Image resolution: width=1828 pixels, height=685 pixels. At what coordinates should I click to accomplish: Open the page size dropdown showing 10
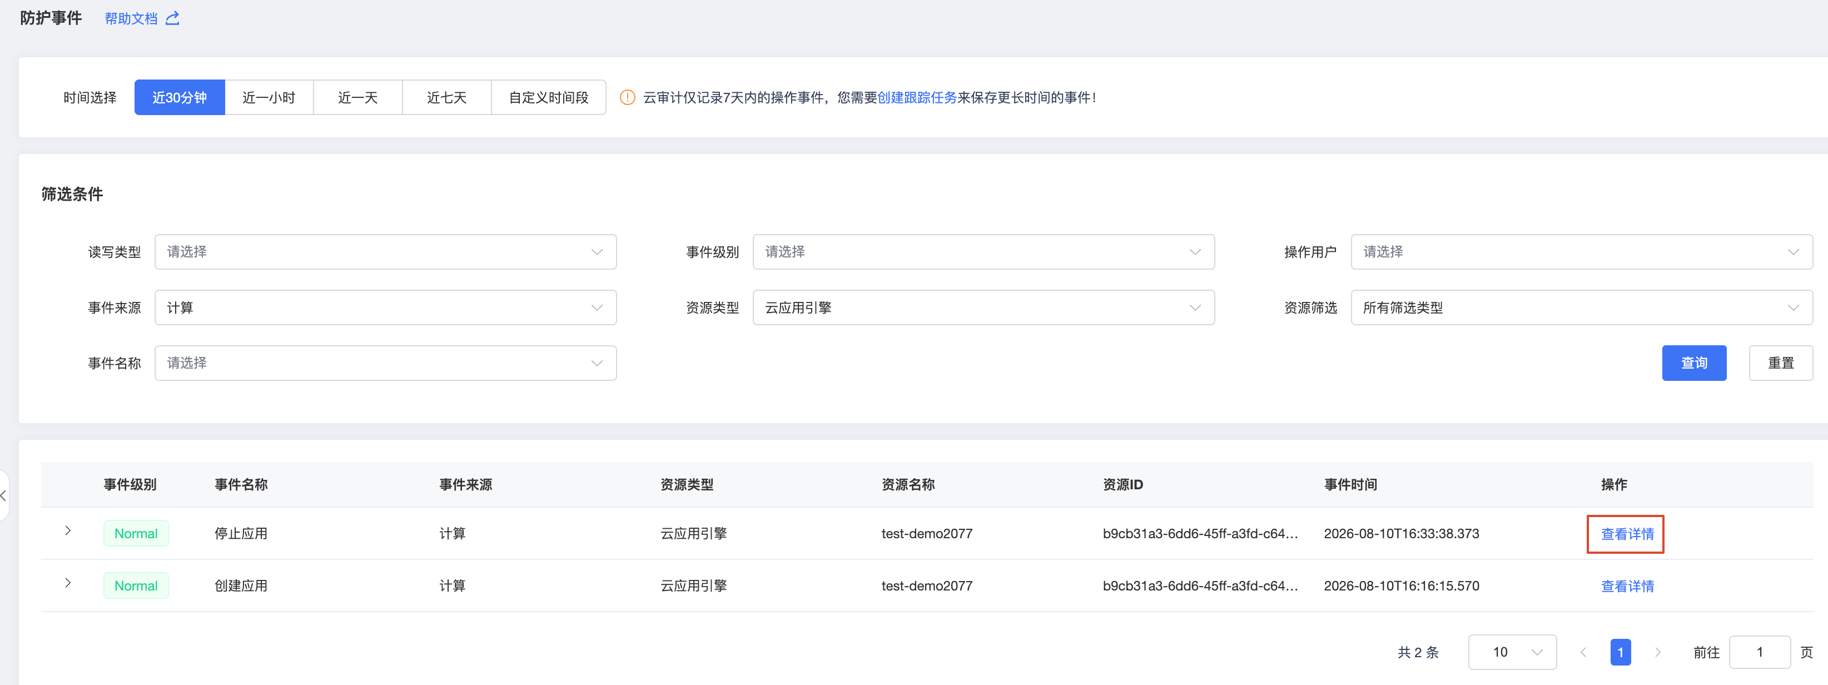1512,652
